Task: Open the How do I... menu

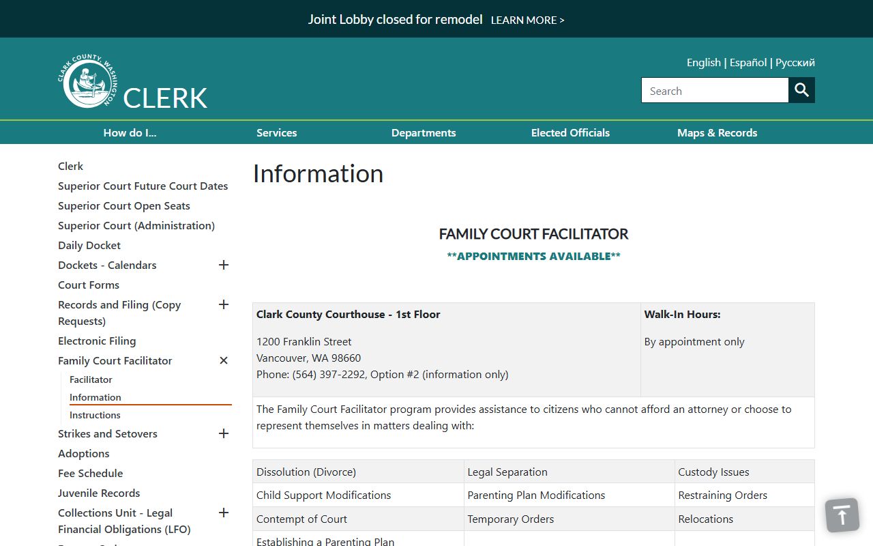Action: (x=130, y=132)
